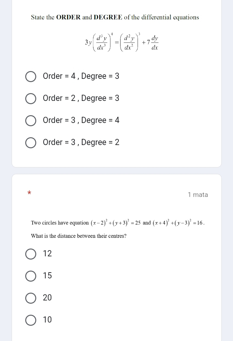The image size is (233, 341).
Task: Click the two circles equation question text
Action: click(118, 223)
